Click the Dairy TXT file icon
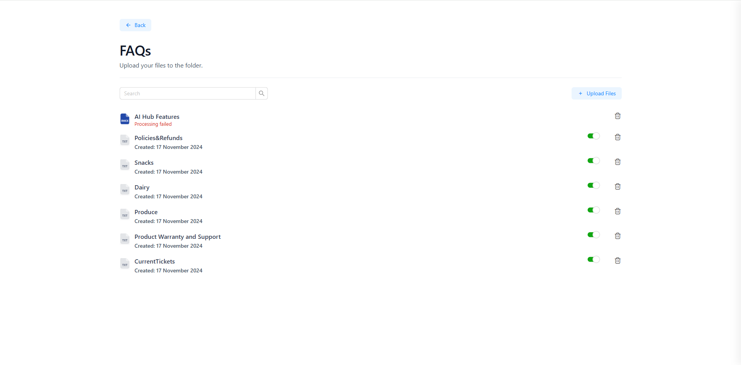The width and height of the screenshot is (741, 365). pyautogui.click(x=125, y=189)
